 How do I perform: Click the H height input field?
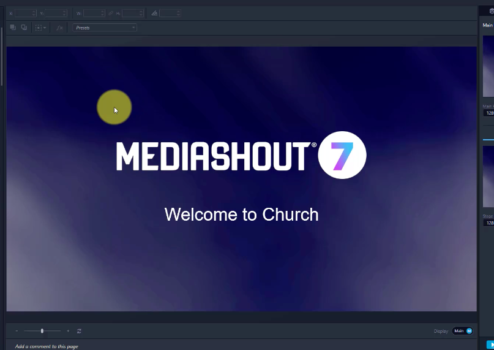click(133, 13)
